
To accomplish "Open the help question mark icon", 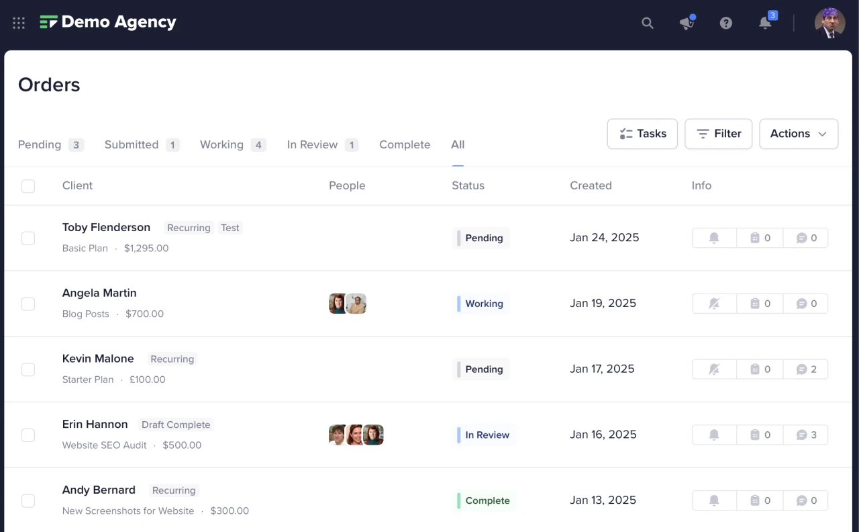I will pos(726,23).
